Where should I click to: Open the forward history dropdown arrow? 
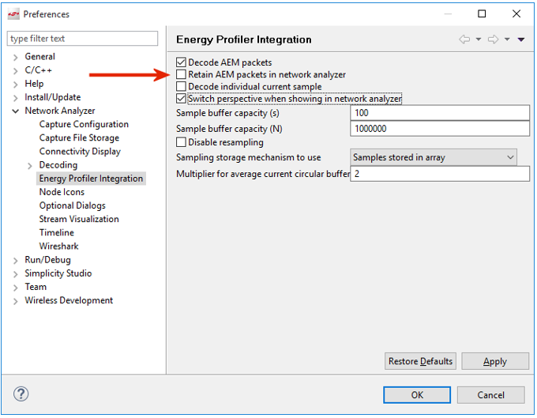pyautogui.click(x=507, y=40)
